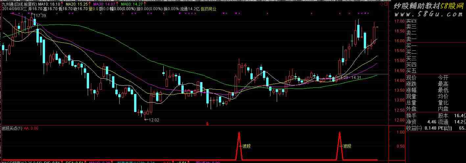466x163 pixels.
Task: Click the 均价 field in quote panel
Action: (x=443, y=97)
